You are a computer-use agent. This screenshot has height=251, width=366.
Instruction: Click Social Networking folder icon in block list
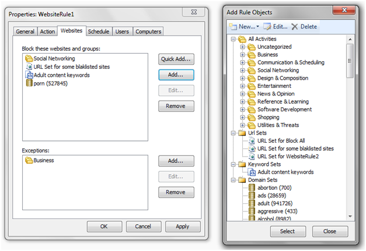pyautogui.click(x=29, y=58)
